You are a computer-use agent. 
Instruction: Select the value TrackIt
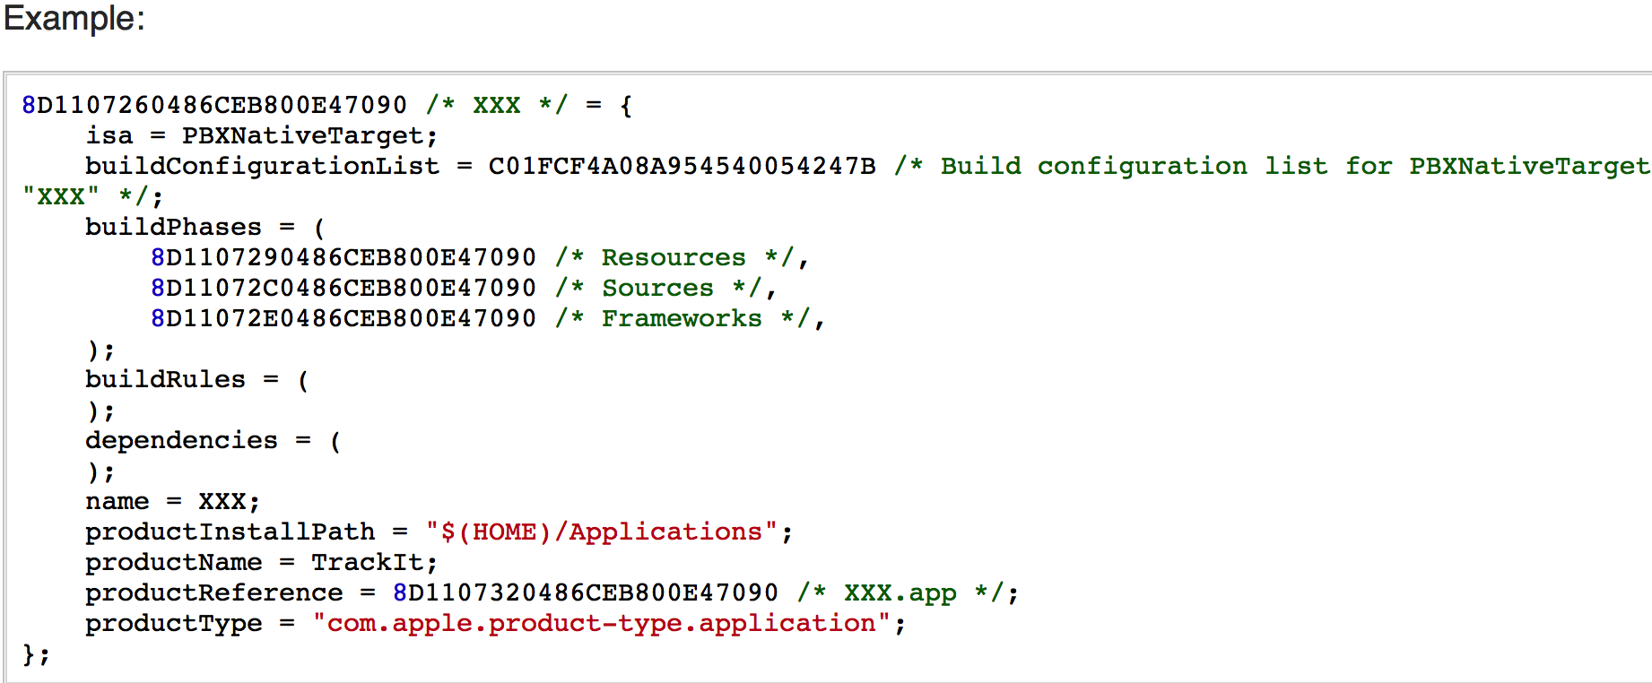click(x=367, y=563)
